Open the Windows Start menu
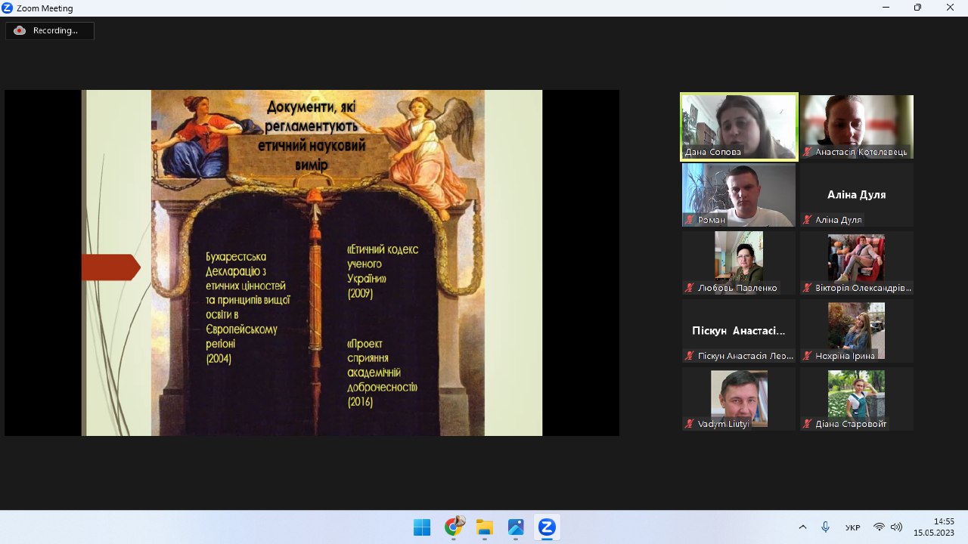This screenshot has height=544, width=968. point(422,527)
